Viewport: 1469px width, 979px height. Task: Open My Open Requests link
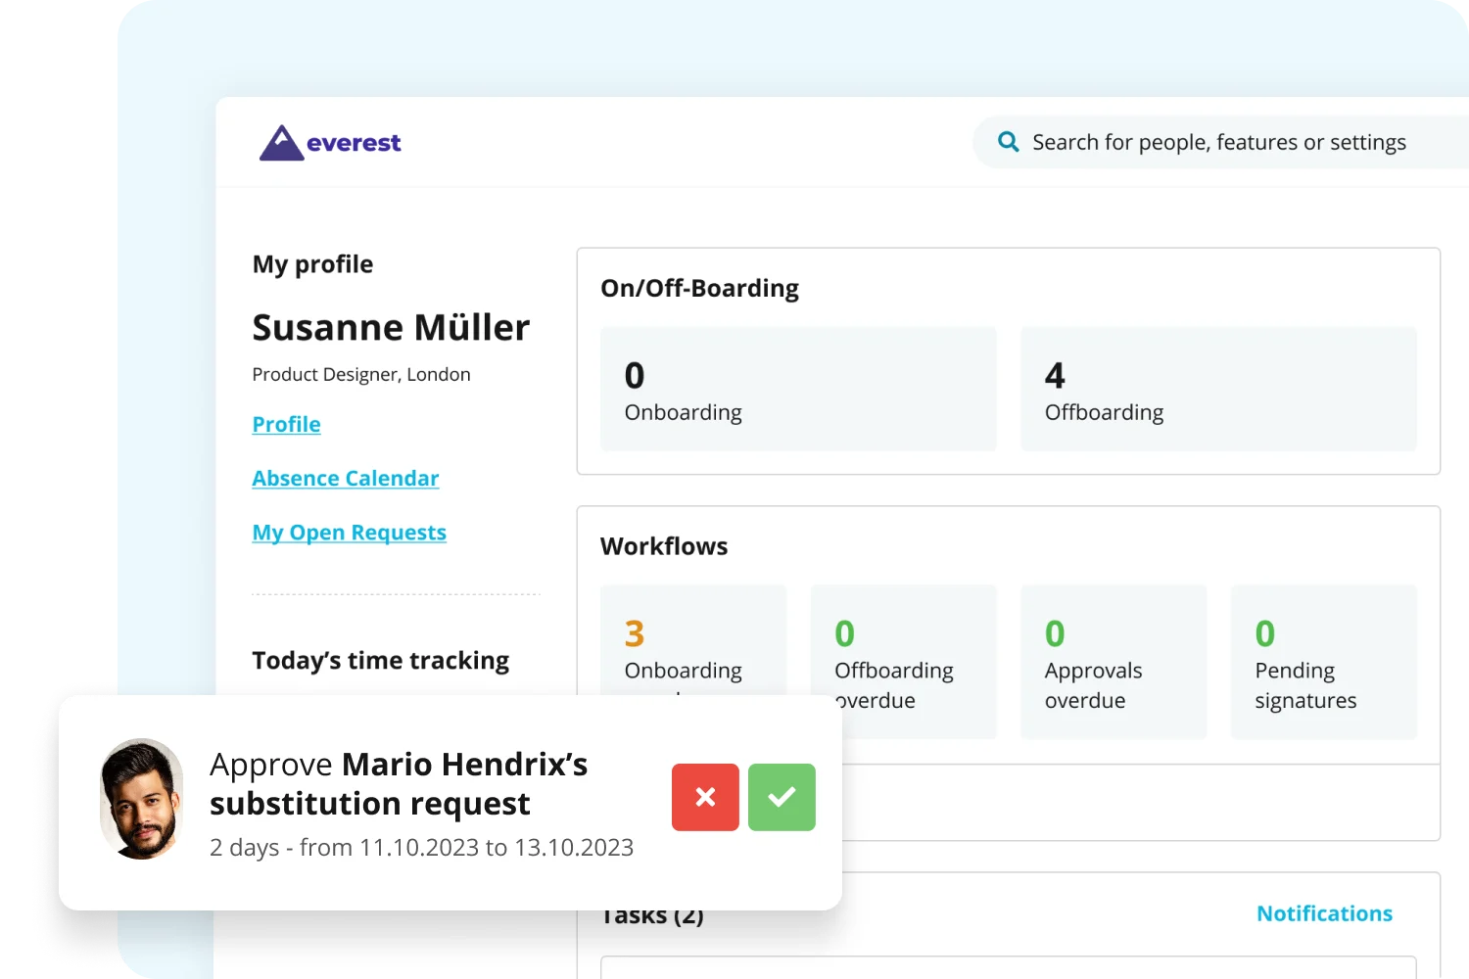[349, 533]
